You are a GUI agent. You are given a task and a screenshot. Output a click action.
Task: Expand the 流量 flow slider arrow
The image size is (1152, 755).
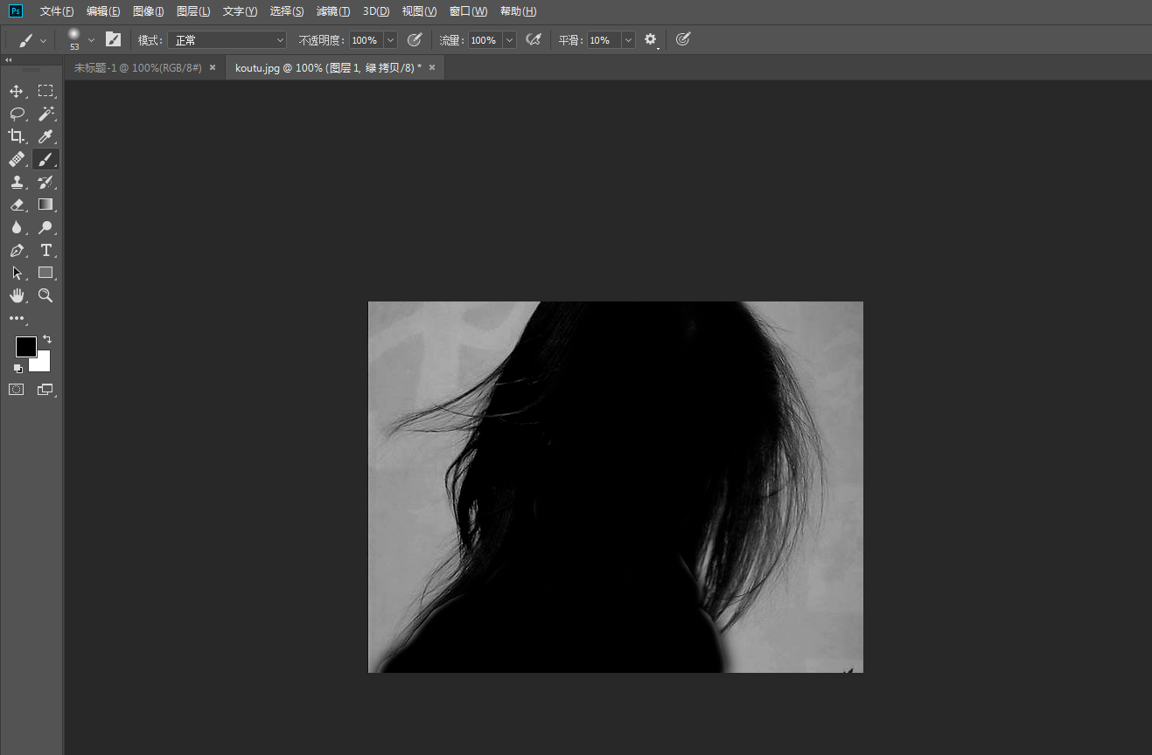coord(509,40)
